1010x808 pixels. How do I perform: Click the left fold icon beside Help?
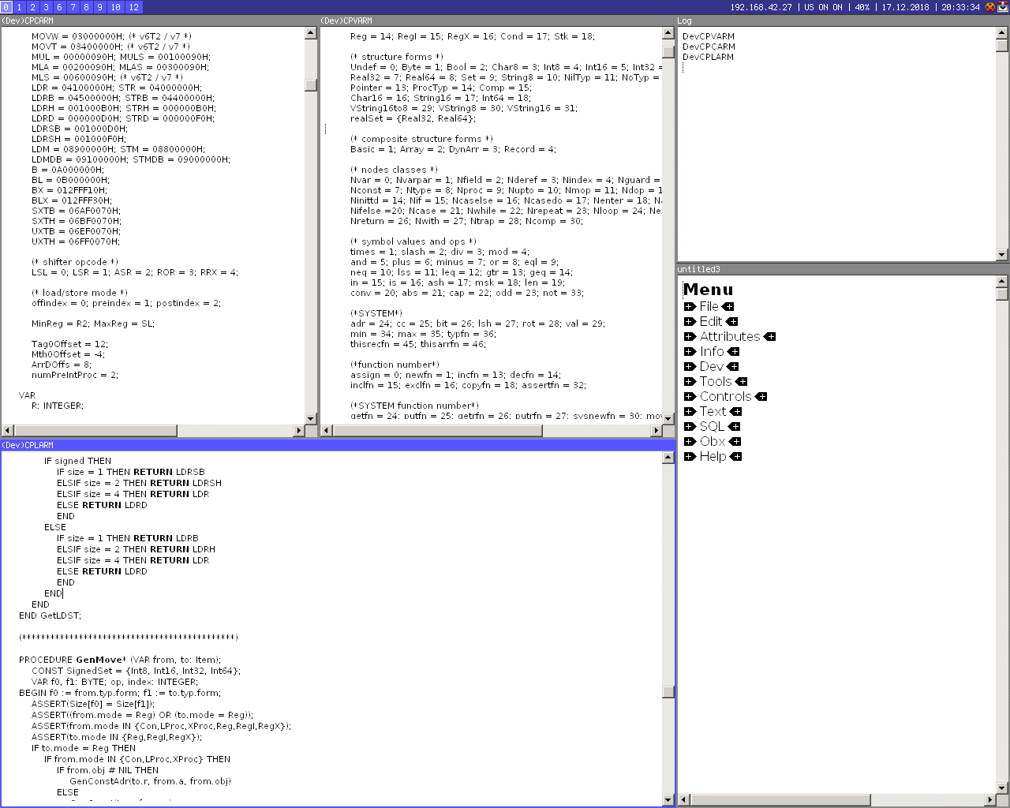(x=690, y=456)
